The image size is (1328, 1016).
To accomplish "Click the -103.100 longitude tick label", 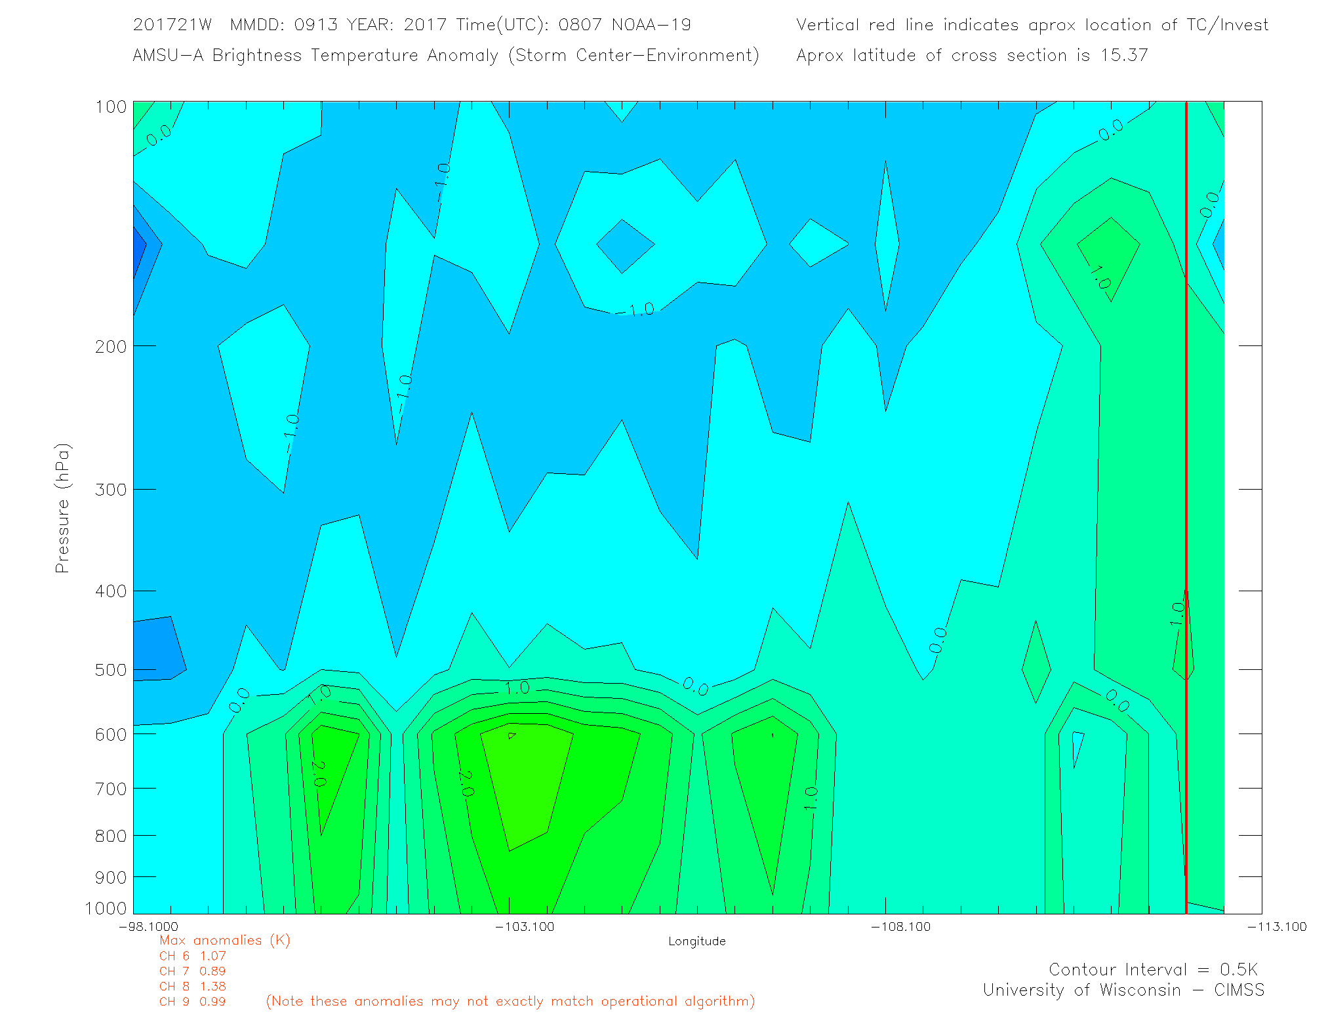I will point(524,927).
